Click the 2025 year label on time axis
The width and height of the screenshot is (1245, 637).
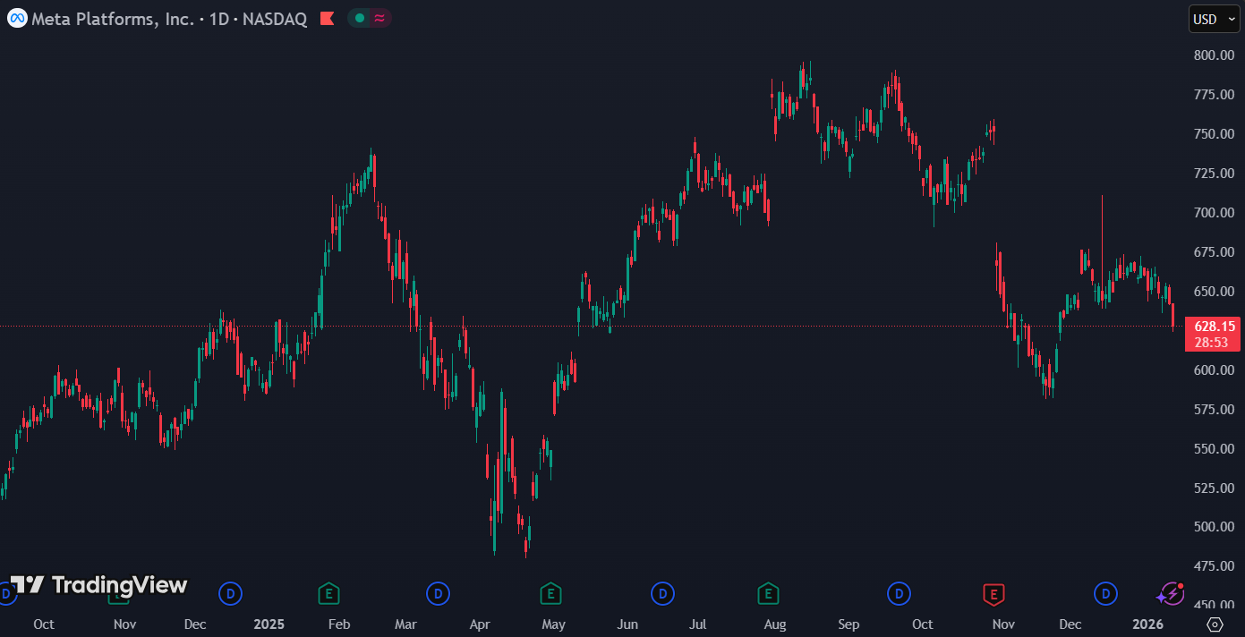pyautogui.click(x=269, y=624)
